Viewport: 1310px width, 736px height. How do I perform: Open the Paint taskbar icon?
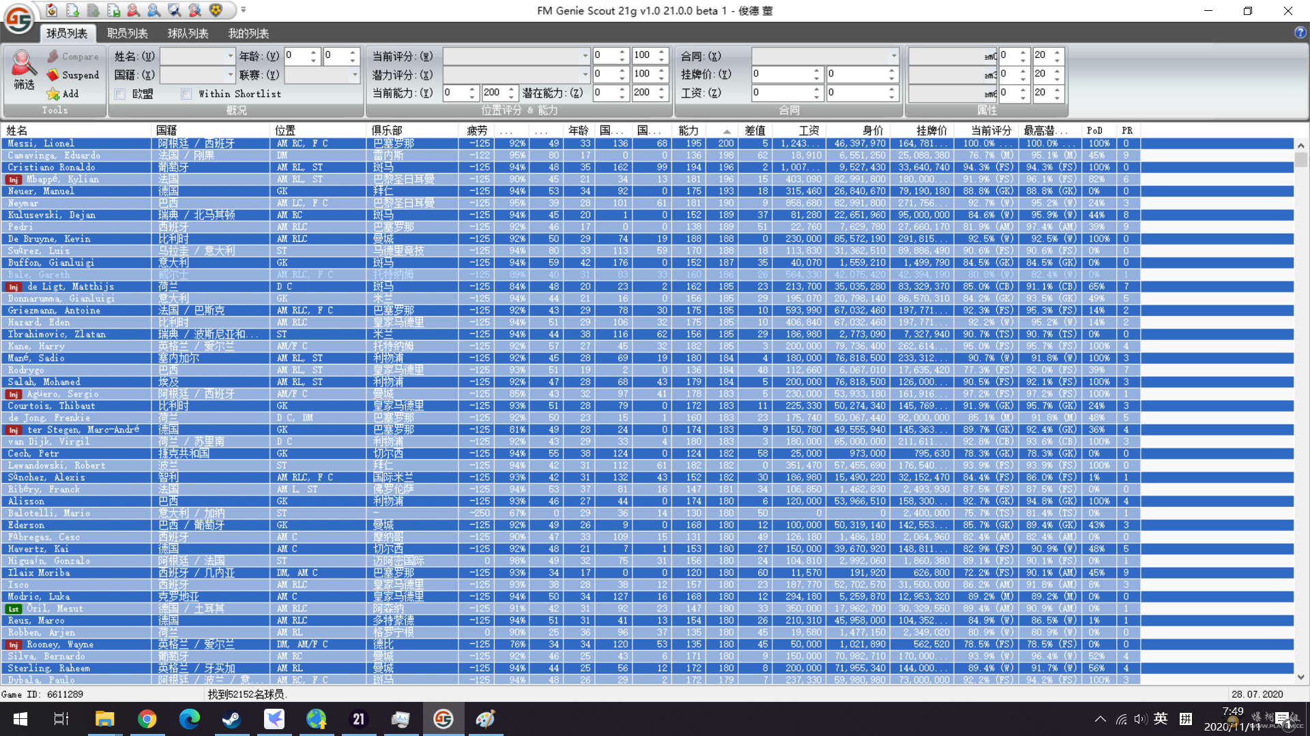[485, 719]
